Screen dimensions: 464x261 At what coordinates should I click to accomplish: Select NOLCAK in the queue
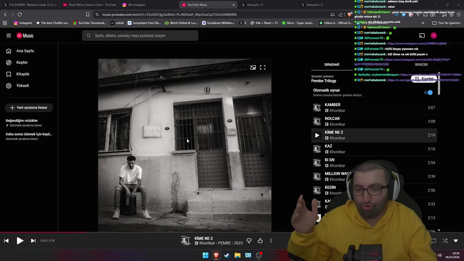(x=374, y=121)
